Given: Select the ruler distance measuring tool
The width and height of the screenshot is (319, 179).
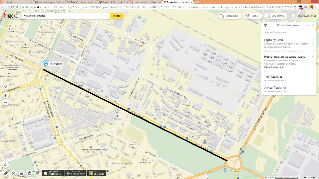Looking at the screenshot, I should (5, 173).
